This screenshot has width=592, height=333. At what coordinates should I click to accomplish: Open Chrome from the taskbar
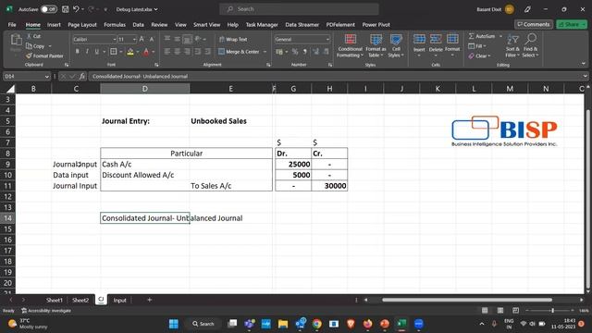coord(316,324)
